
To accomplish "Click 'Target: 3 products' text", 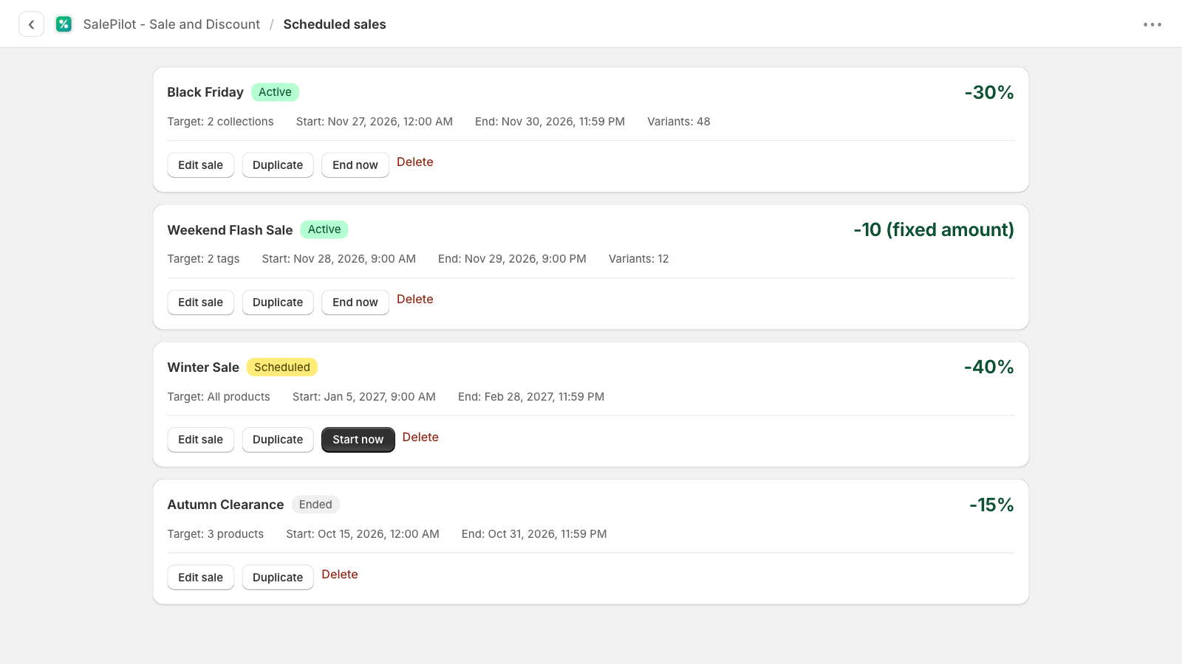I will tap(216, 534).
